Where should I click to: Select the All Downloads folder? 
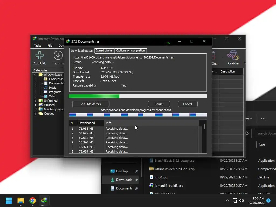point(53,75)
